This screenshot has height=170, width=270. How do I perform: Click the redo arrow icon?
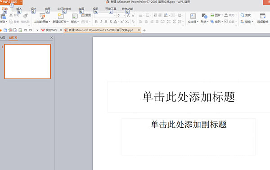click(31, 30)
